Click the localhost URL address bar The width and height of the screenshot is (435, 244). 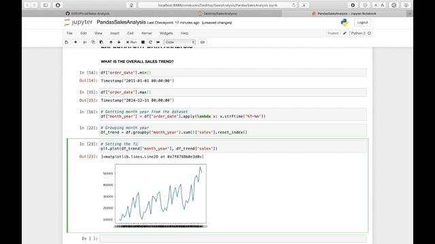[x=217, y=5]
